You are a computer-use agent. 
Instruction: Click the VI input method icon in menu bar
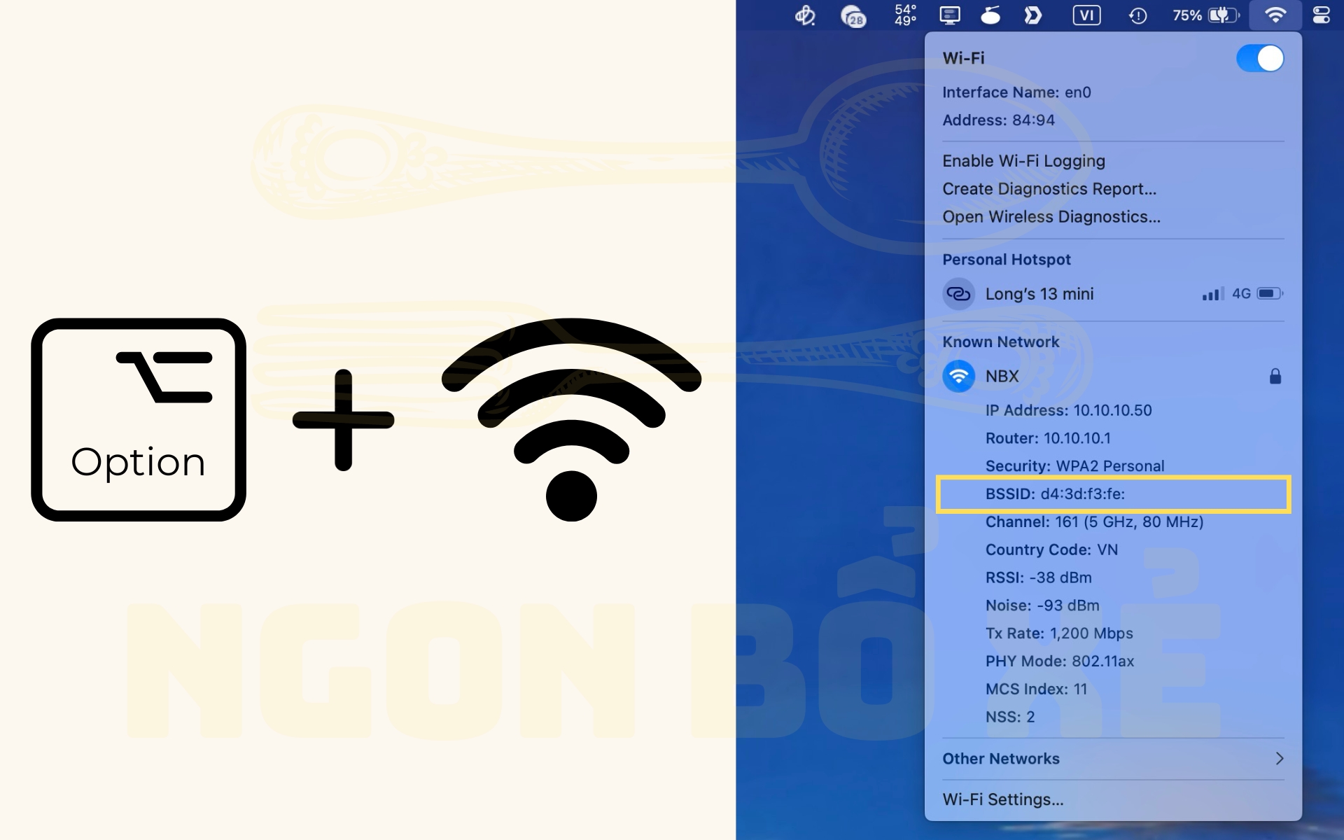[1086, 15]
